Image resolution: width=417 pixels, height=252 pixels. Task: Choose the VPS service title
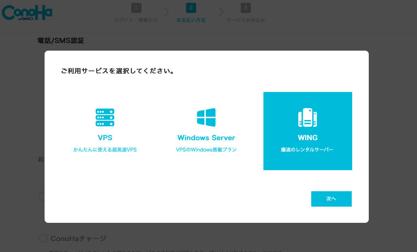pos(105,138)
